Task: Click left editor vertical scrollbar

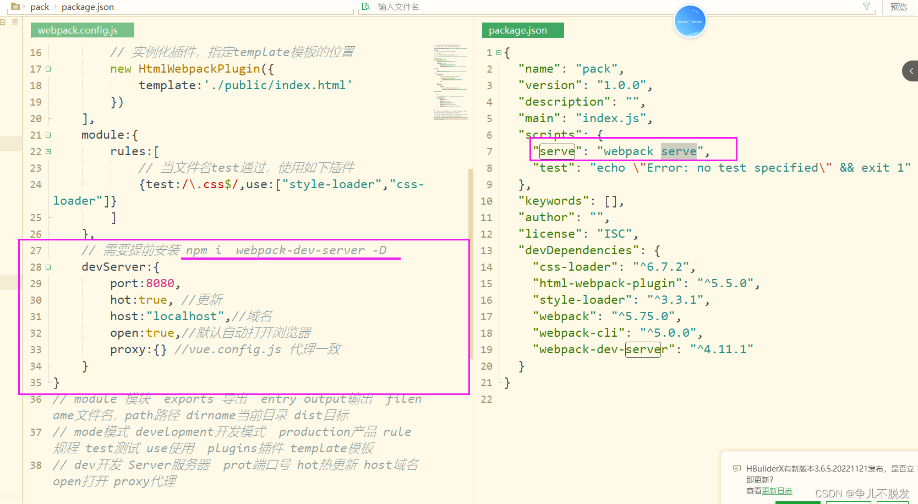Action: 471,264
